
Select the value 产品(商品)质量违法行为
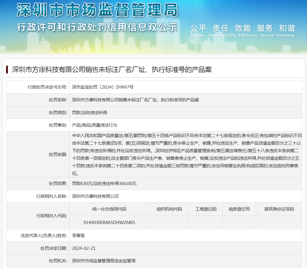(94, 125)
